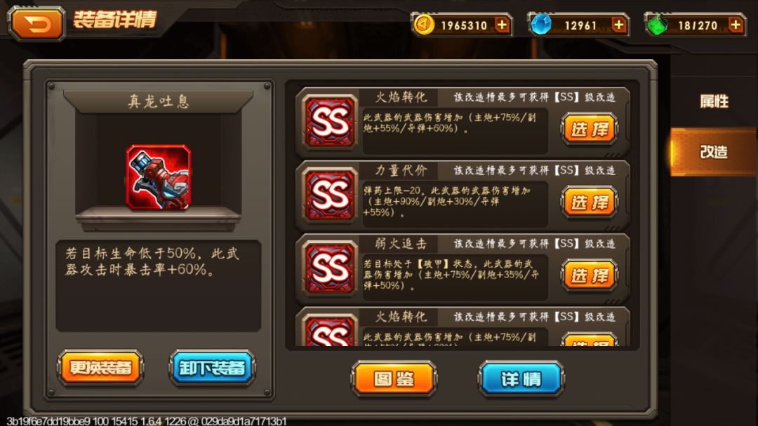Click 选择 for 弱火追击 modification
758x426 pixels.
pos(590,275)
